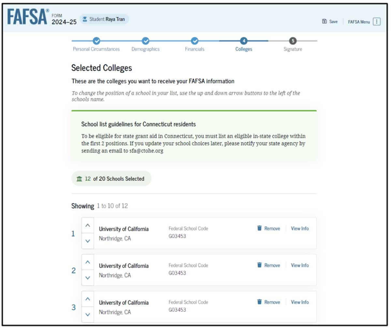Image resolution: width=391 pixels, height=330 pixels.
Task: View Info for school 3
Action: [x=300, y=302]
